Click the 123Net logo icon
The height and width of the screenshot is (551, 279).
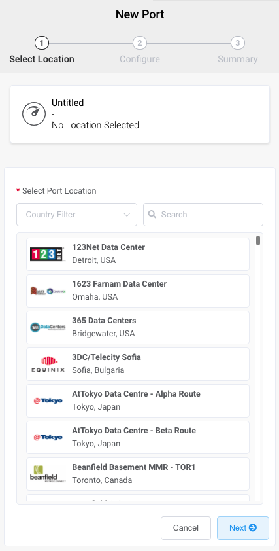click(48, 254)
